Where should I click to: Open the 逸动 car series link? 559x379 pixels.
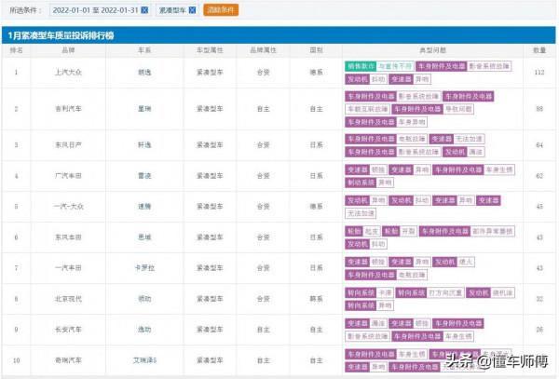tap(144, 330)
